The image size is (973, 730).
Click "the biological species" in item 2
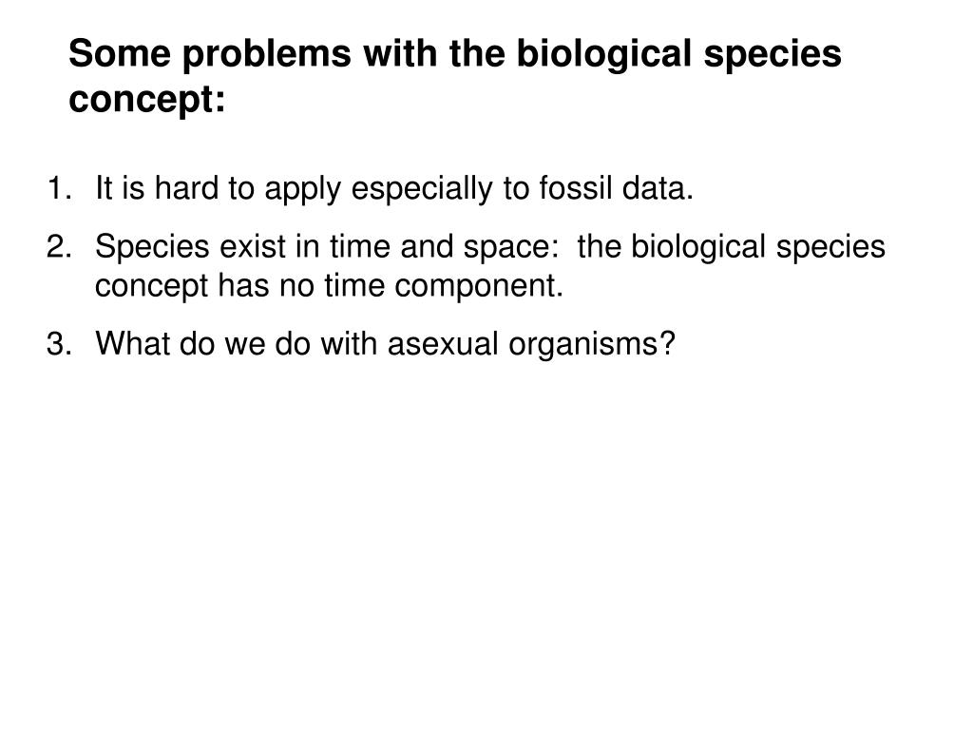[731, 248]
